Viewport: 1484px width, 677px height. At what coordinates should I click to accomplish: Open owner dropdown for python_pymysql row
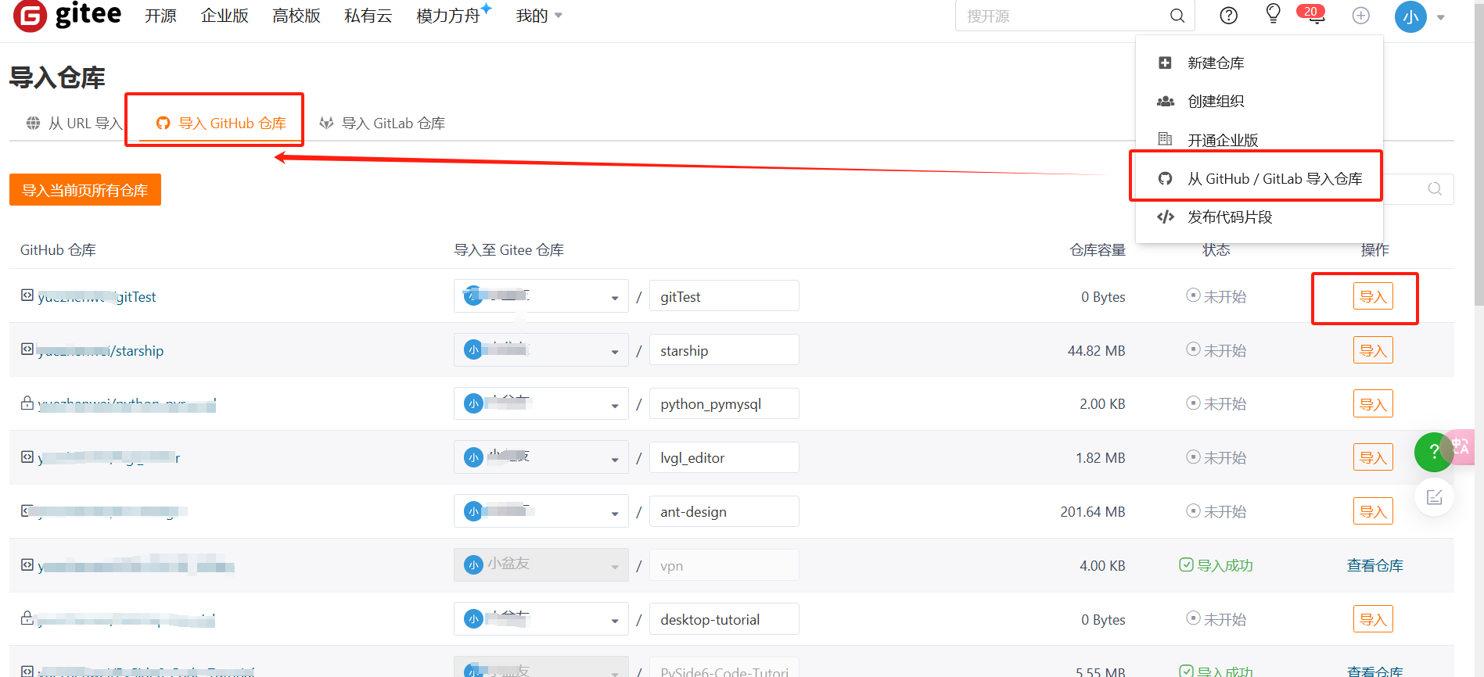coord(541,403)
